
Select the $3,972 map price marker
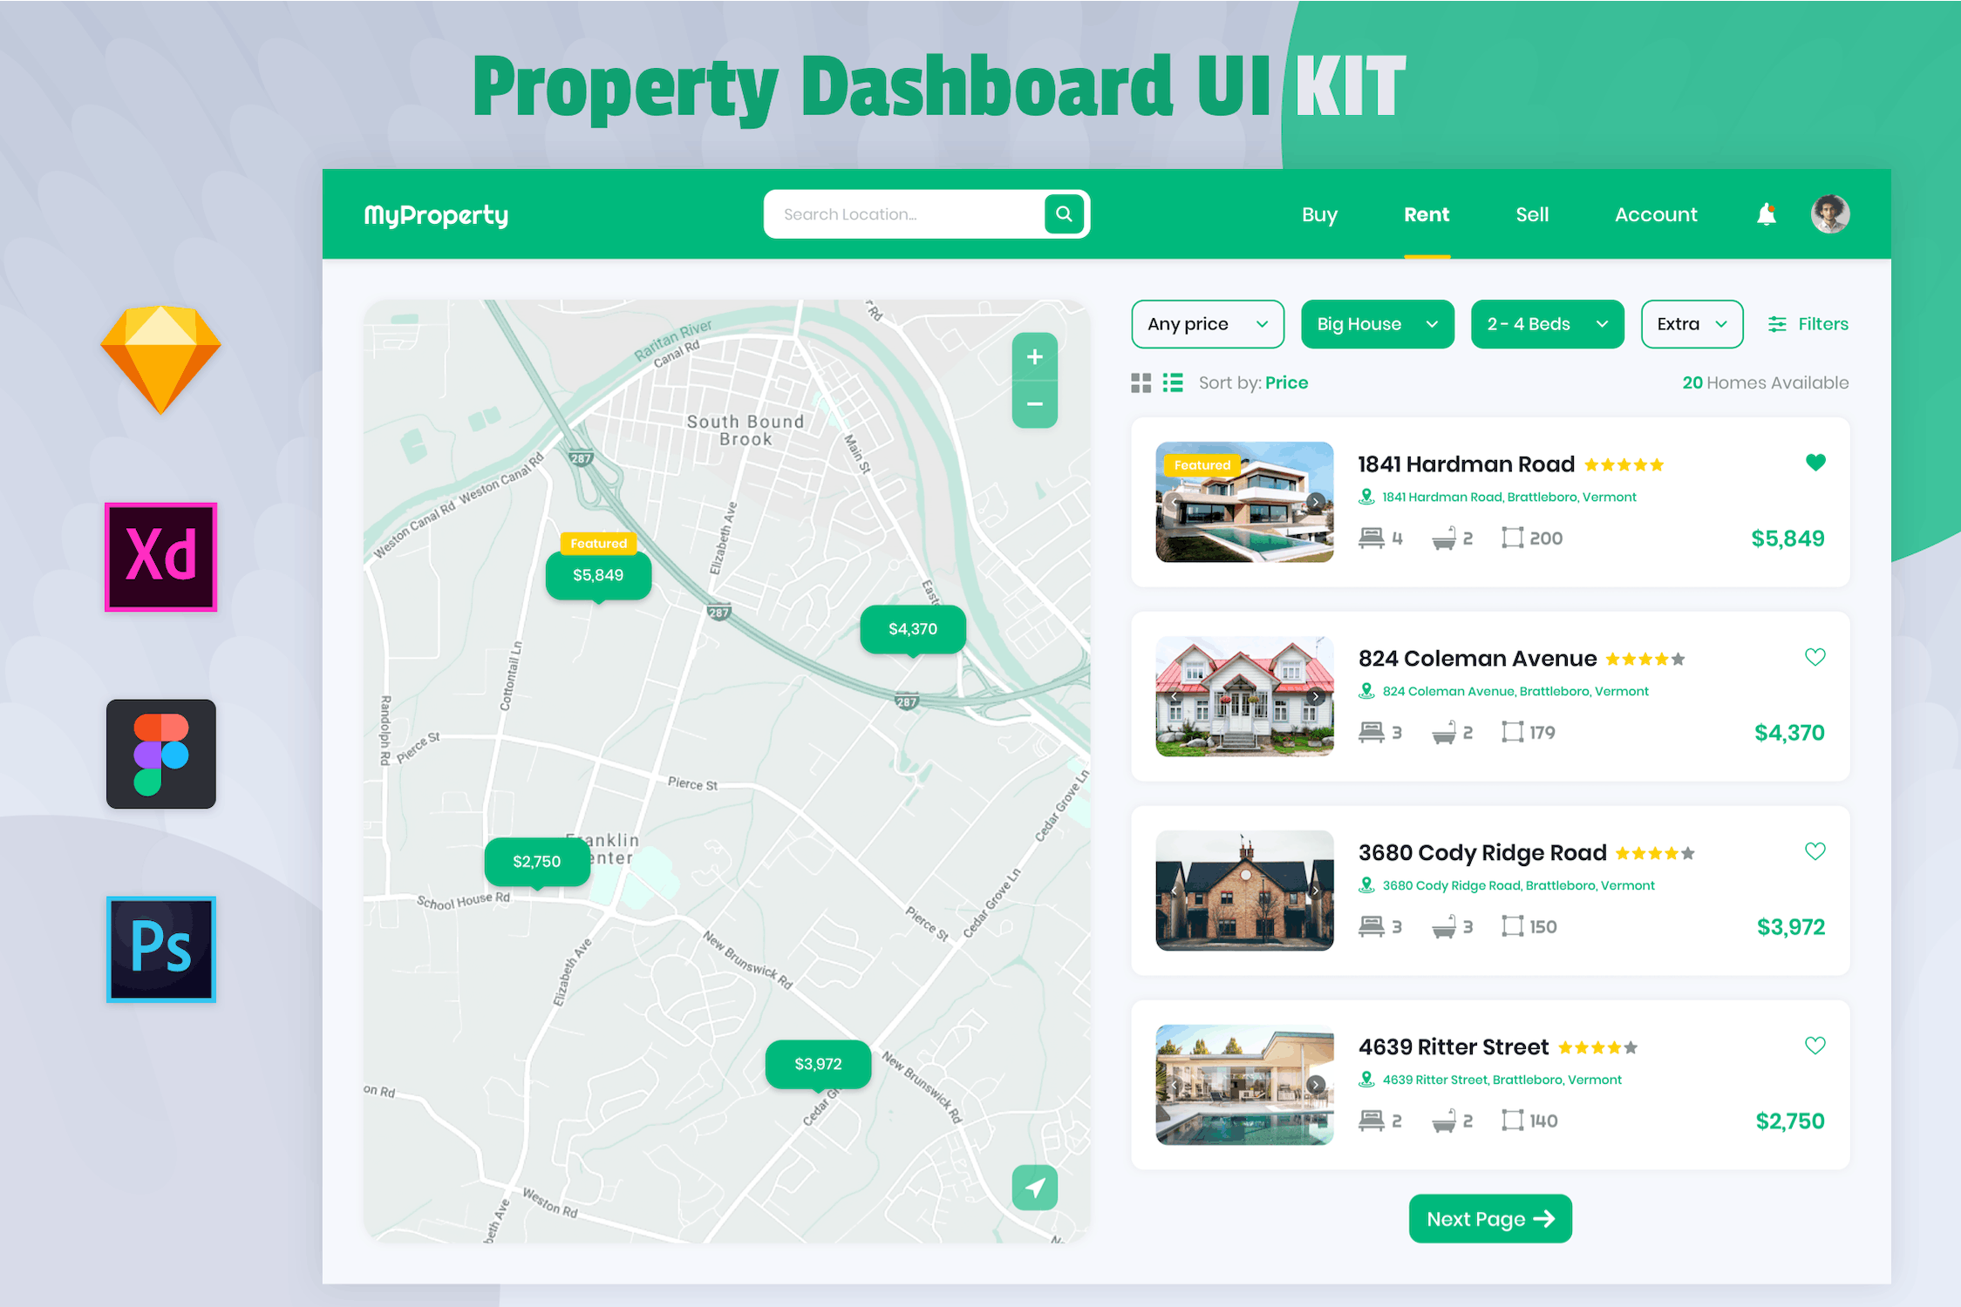[818, 1065]
